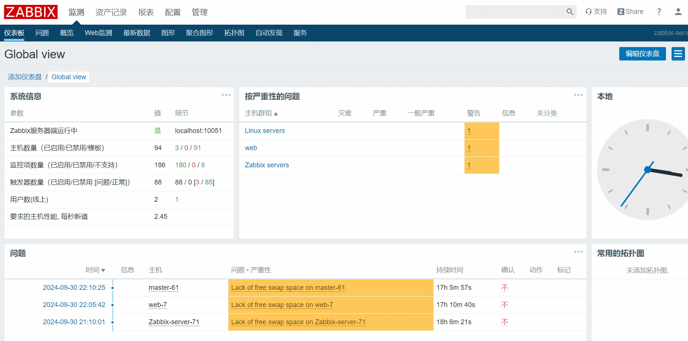Open the 报表 main menu

(146, 12)
